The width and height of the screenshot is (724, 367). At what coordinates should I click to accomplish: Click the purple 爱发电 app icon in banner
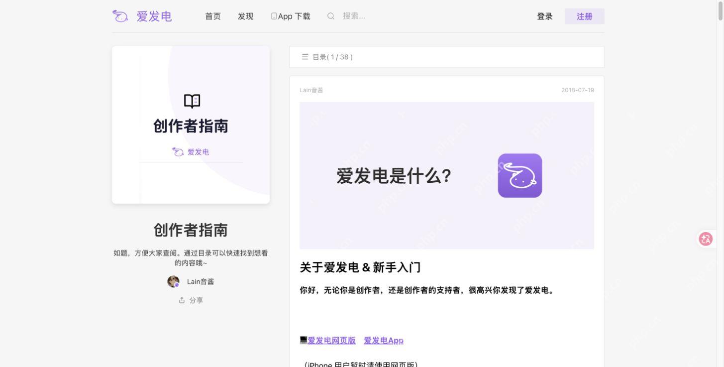click(520, 176)
